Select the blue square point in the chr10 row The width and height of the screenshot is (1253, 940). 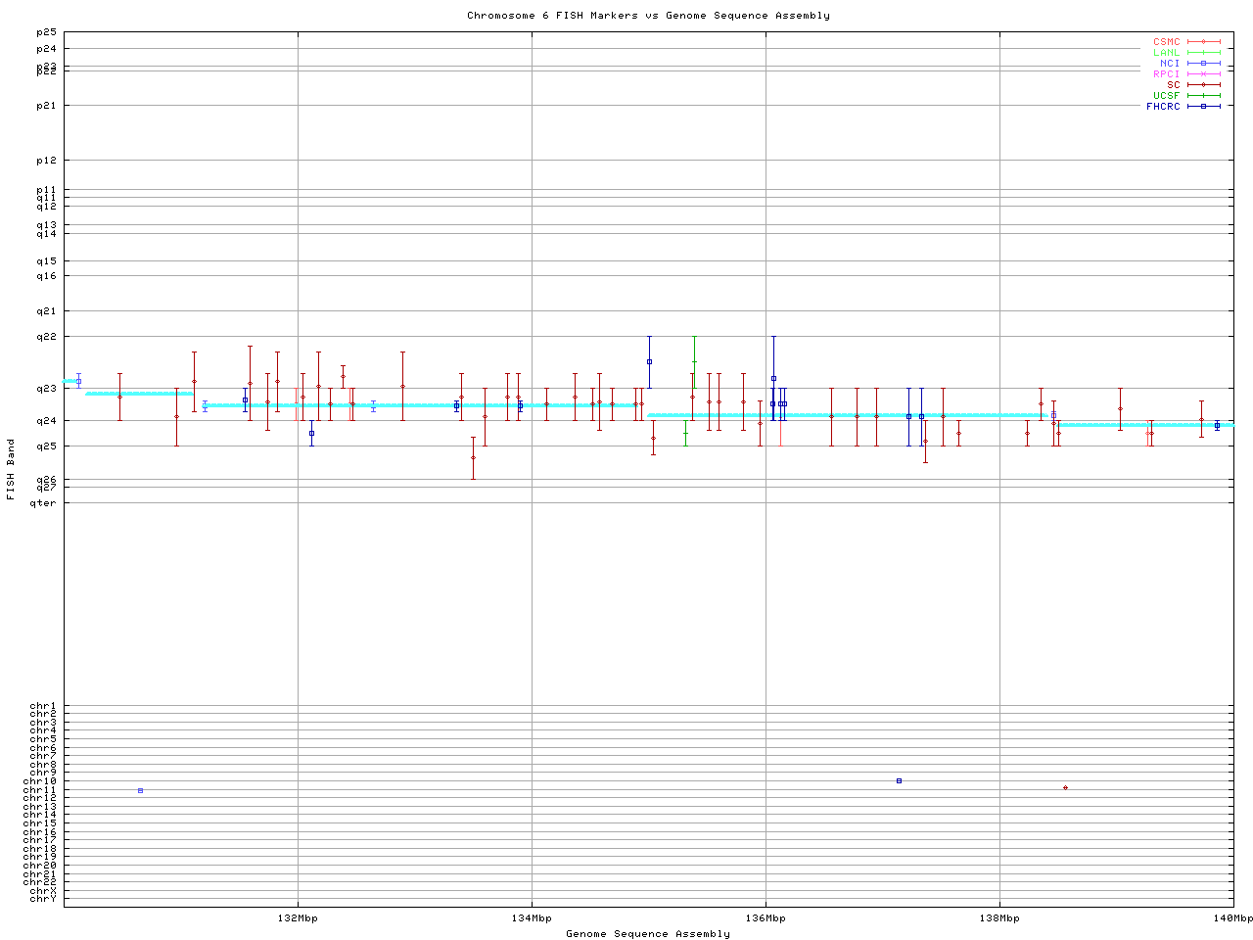point(899,780)
